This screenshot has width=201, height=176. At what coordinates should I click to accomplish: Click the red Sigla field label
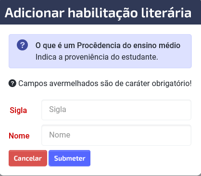[18, 110]
